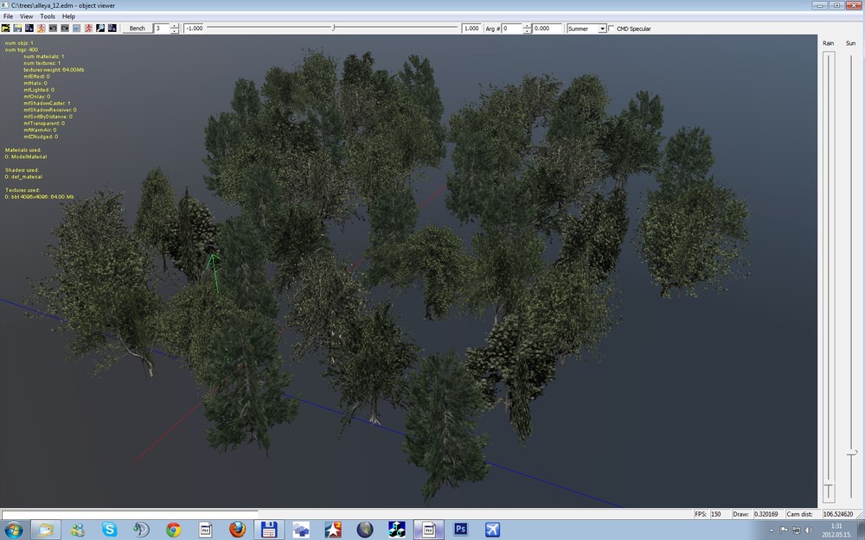Viewport: 865px width, 540px height.
Task: Click the Arg # input field
Action: (512, 29)
